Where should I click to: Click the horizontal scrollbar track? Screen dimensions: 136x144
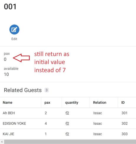pos(70,142)
